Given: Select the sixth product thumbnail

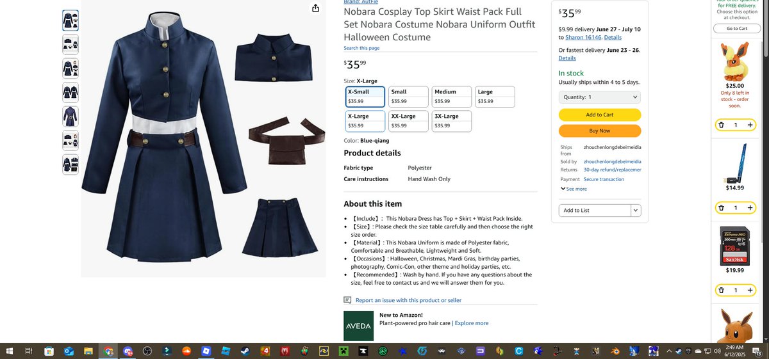Looking at the screenshot, I should 70,141.
